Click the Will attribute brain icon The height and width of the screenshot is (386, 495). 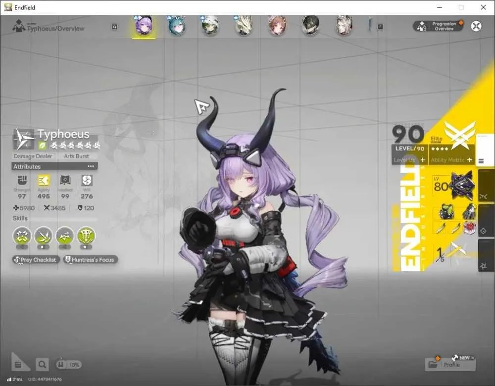(x=87, y=180)
